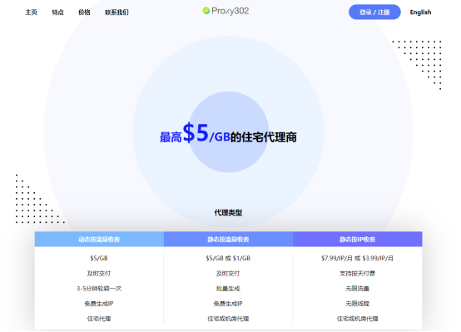Select the 动态按流量收费 tab header
461x332 pixels.
pos(99,239)
